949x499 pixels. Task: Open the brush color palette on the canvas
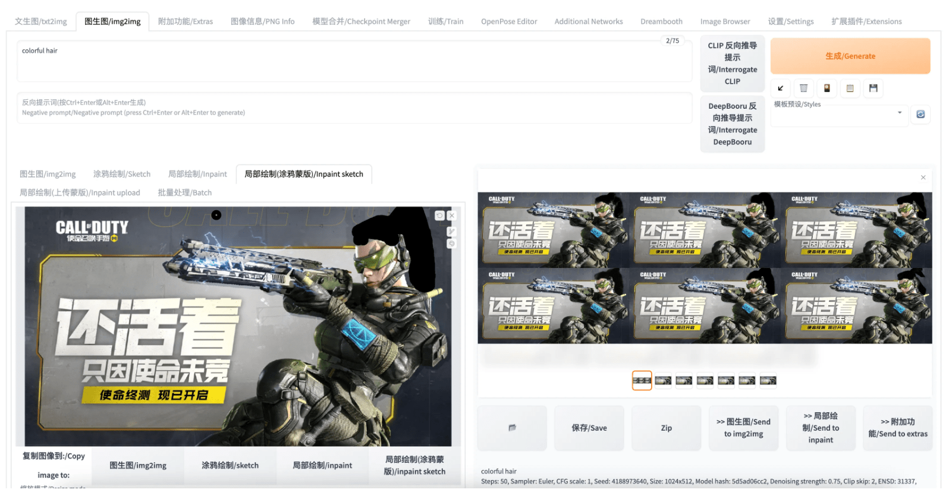coord(452,244)
